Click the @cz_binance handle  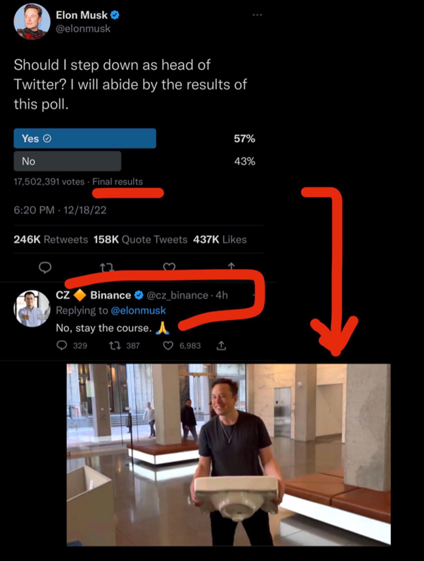[x=177, y=295]
